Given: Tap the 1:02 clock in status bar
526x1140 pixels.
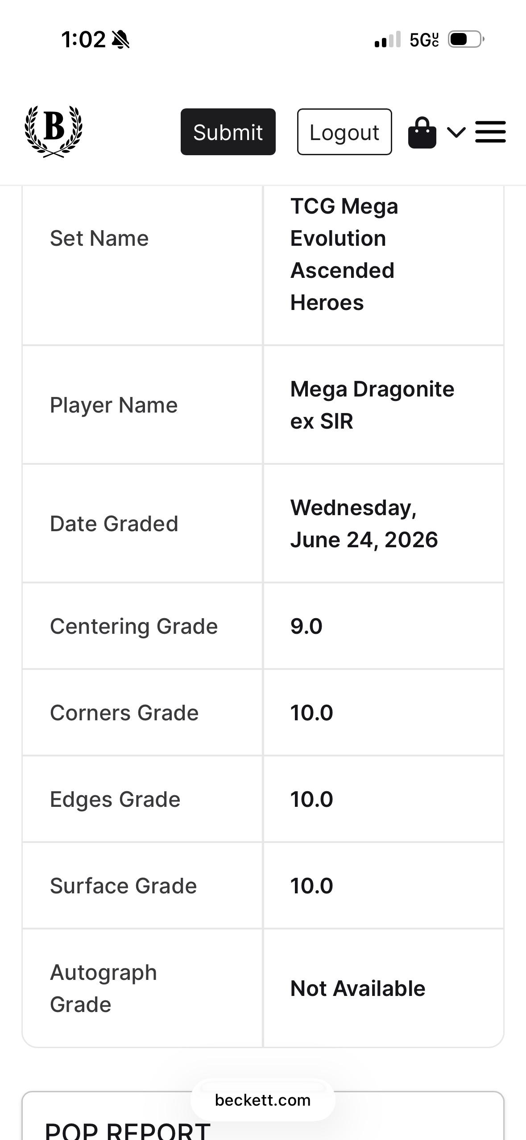Looking at the screenshot, I should tap(83, 40).
